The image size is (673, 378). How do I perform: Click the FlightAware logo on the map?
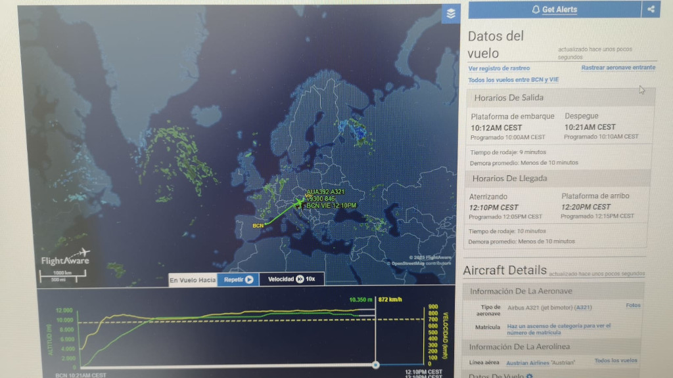[65, 257]
